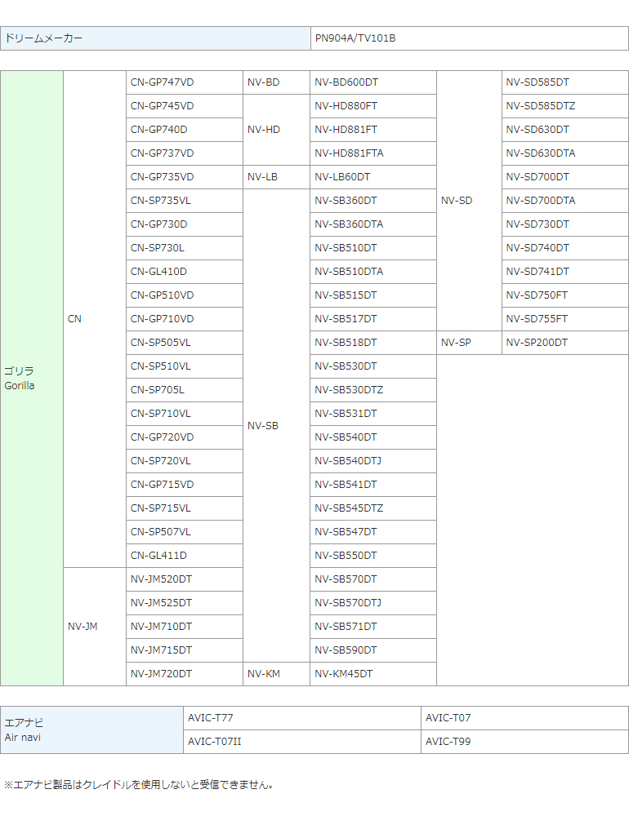Select the PN904A/TV101B cell
This screenshot has height=816, width=629.
tap(470, 38)
